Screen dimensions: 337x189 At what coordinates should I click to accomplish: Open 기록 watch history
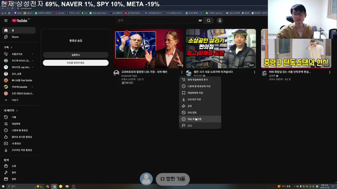[19, 117]
